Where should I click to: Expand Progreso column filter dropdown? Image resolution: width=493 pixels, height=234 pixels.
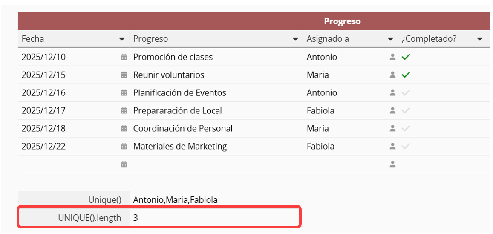coord(295,39)
